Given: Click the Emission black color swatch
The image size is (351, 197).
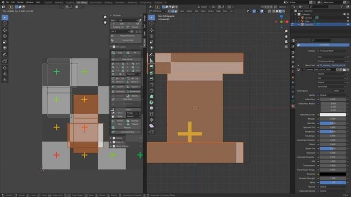Looking at the screenshot, I should coord(333,174).
